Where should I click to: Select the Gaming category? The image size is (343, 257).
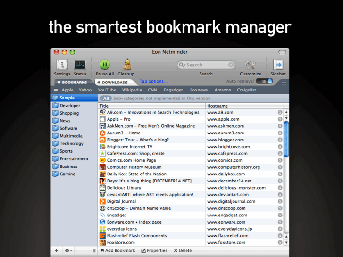pos(74,174)
